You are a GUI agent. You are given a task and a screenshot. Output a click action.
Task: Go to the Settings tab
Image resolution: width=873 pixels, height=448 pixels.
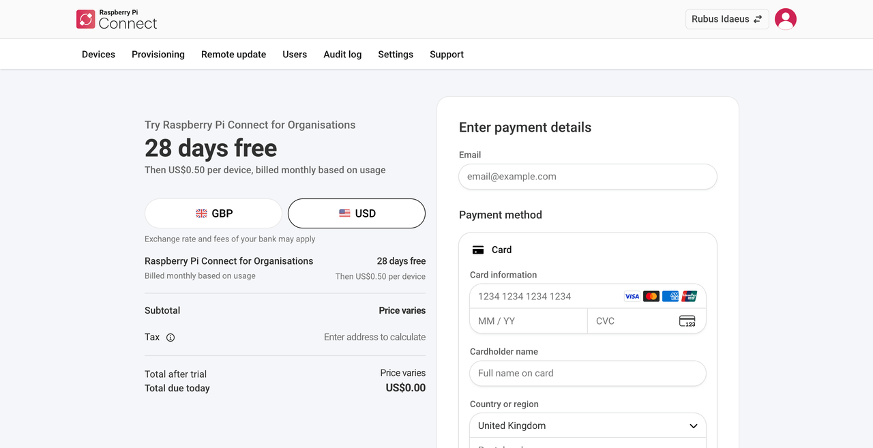396,55
